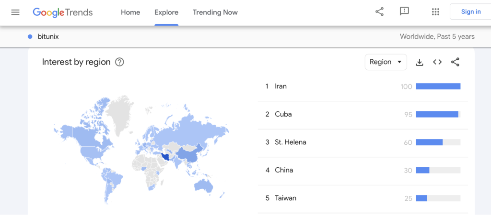Click the share icon in top header
Screen dimensions: 491x215
(x=379, y=12)
